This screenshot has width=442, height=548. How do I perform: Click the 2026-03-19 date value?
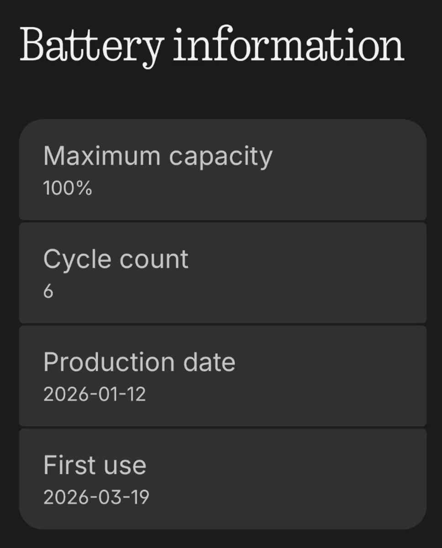[x=96, y=497]
